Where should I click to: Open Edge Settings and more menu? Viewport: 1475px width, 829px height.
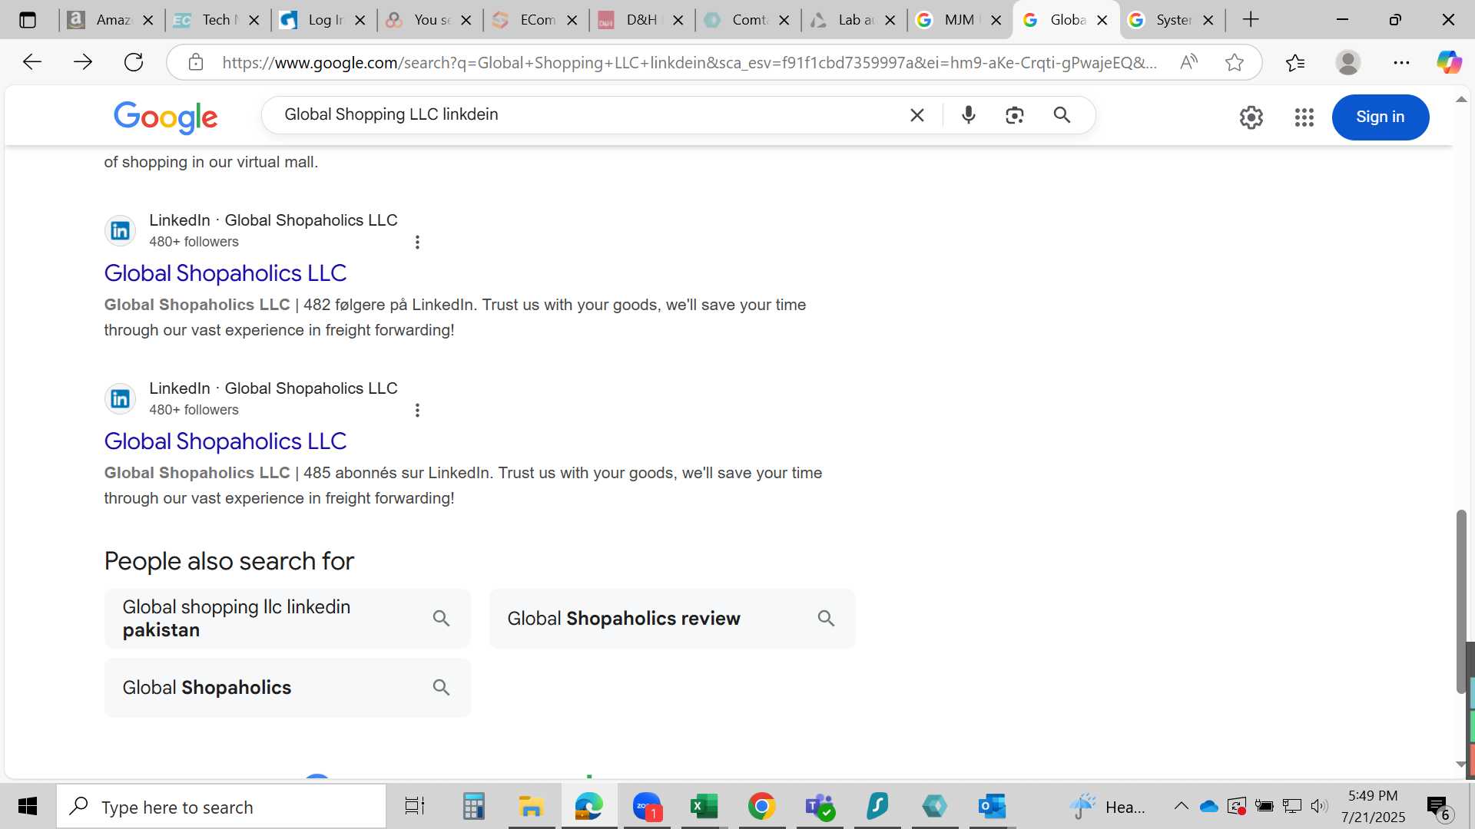pyautogui.click(x=1401, y=62)
